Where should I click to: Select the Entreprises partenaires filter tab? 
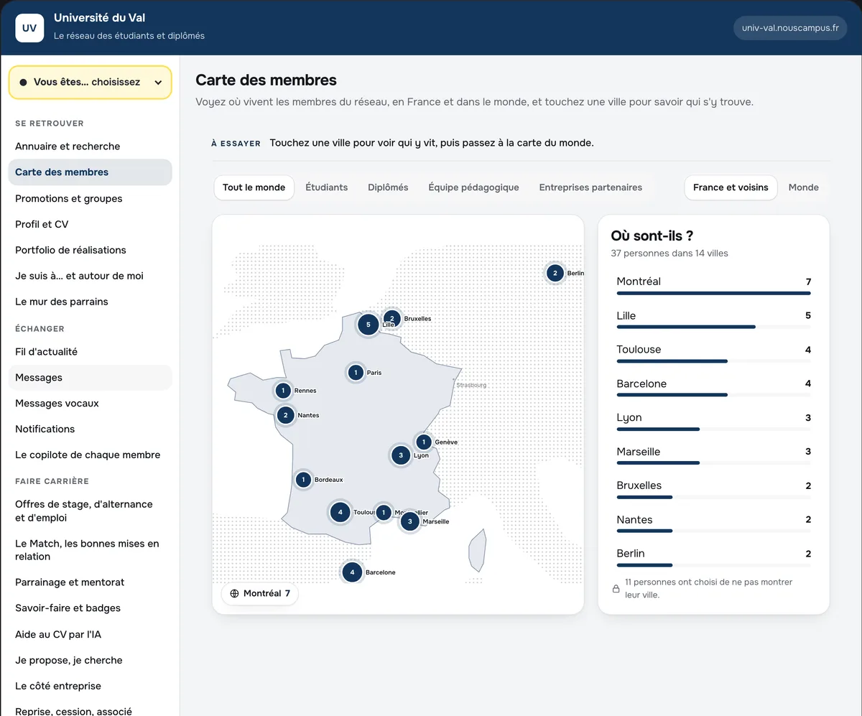click(x=590, y=187)
